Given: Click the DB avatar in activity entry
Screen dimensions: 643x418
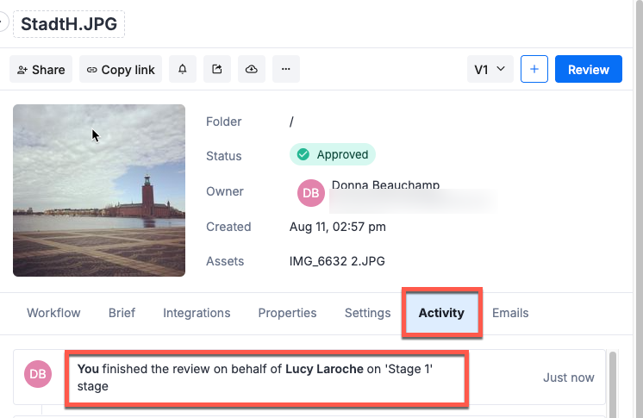Looking at the screenshot, I should (38, 374).
